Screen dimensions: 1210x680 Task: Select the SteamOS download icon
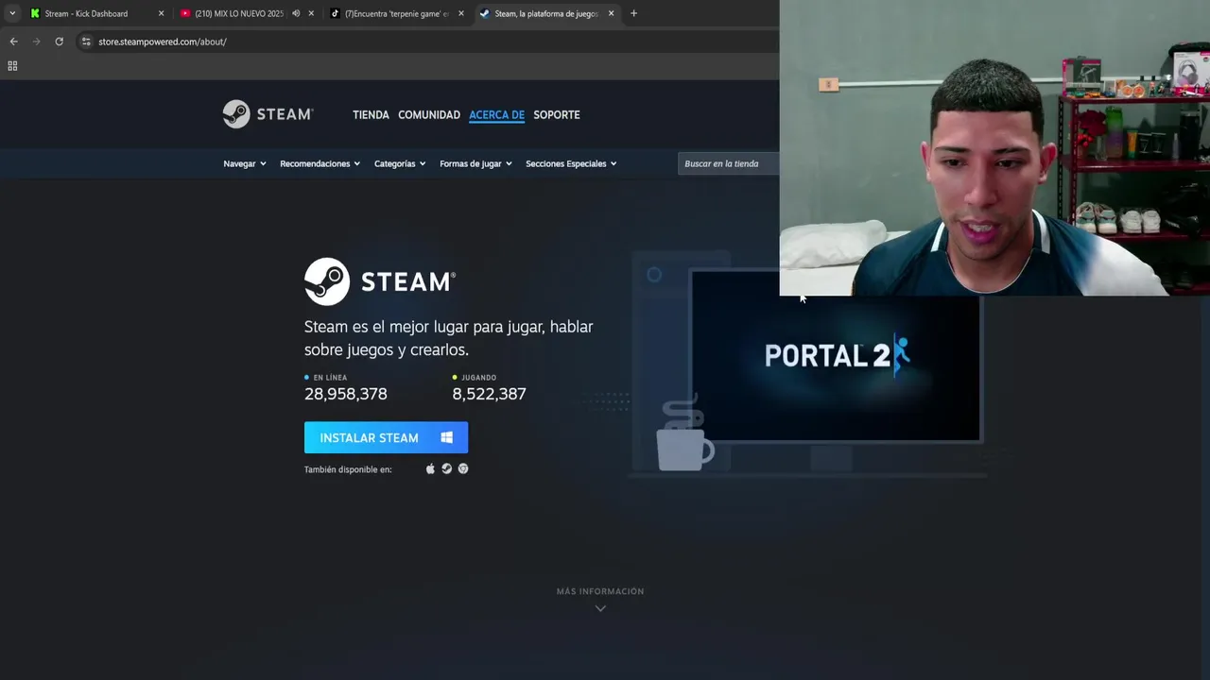pos(447,468)
